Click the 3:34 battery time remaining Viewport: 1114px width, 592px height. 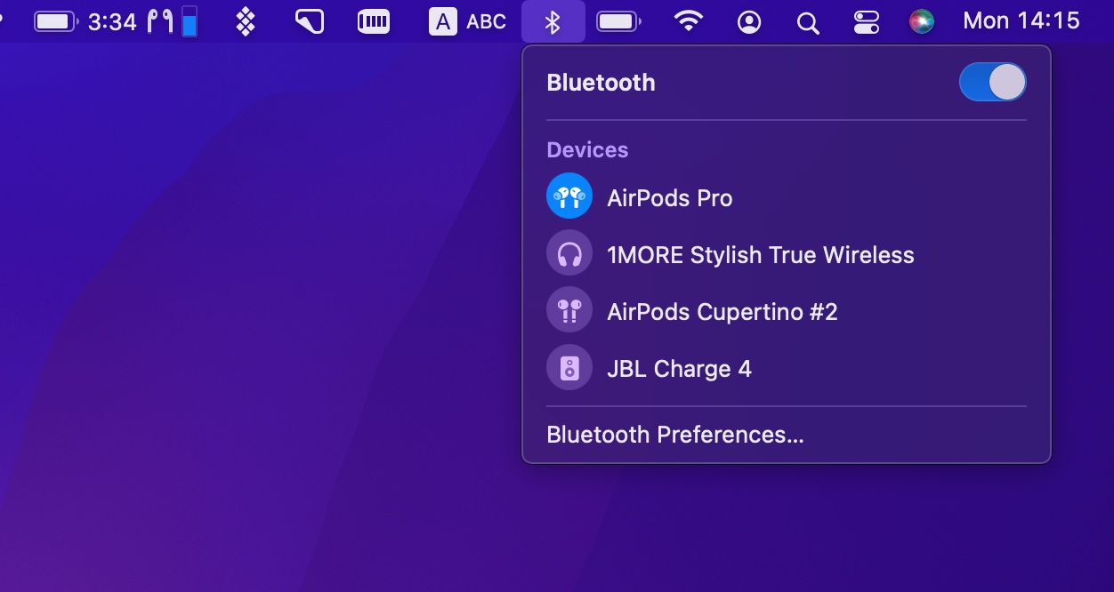tap(112, 21)
